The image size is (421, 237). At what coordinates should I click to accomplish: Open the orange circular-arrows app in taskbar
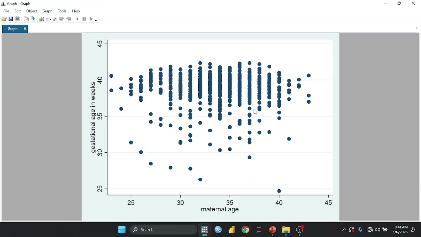point(259,230)
